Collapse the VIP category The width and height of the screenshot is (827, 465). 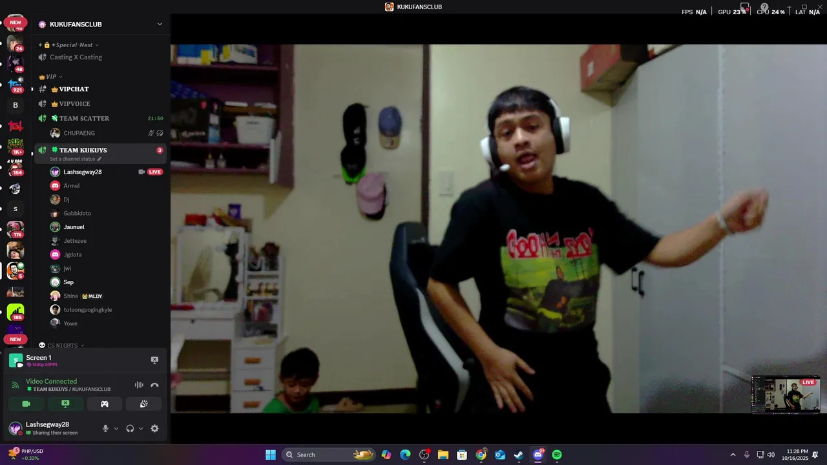(x=50, y=76)
